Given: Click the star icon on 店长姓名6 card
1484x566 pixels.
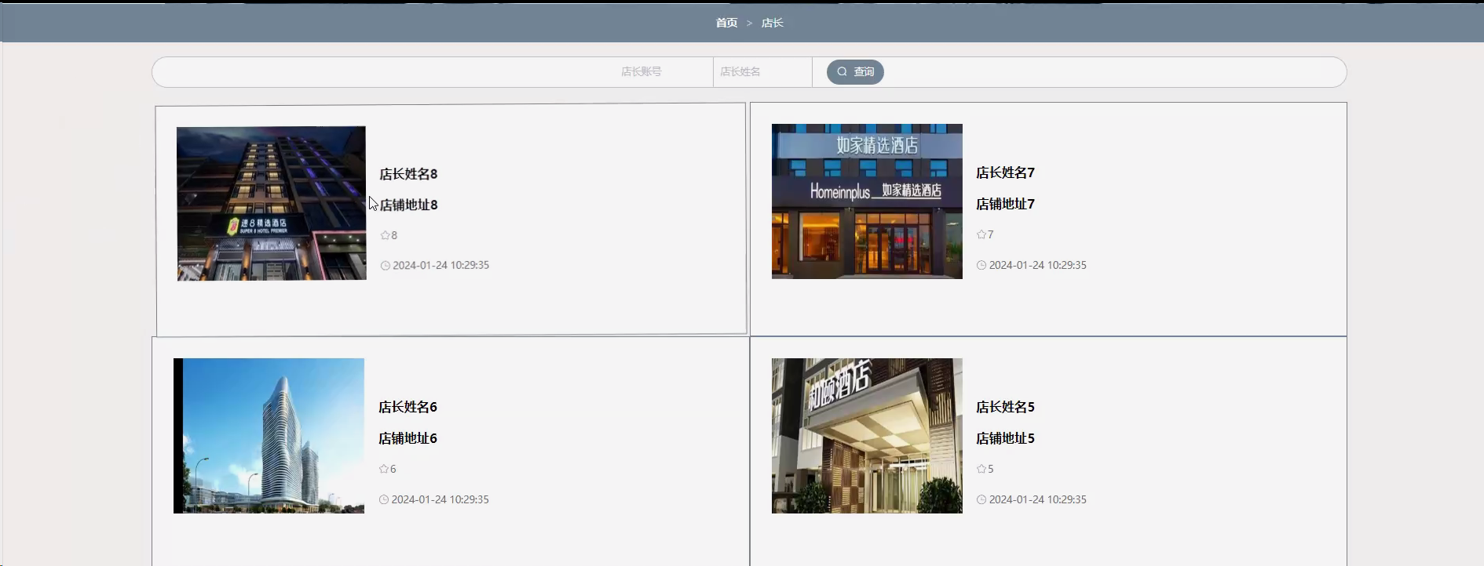Looking at the screenshot, I should tap(384, 469).
